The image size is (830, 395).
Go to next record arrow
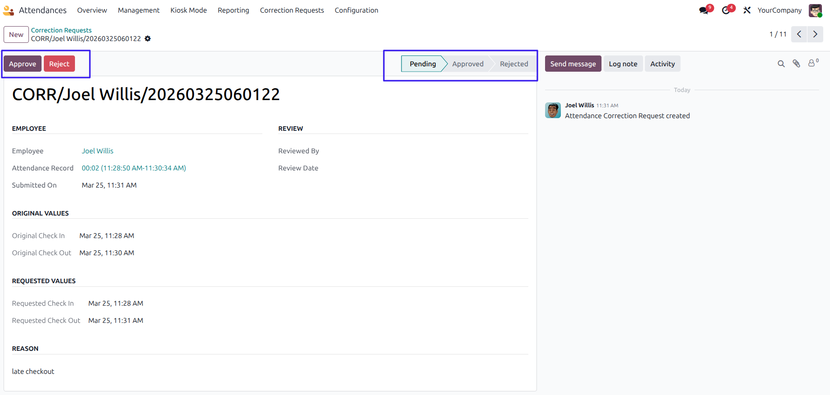click(x=815, y=34)
